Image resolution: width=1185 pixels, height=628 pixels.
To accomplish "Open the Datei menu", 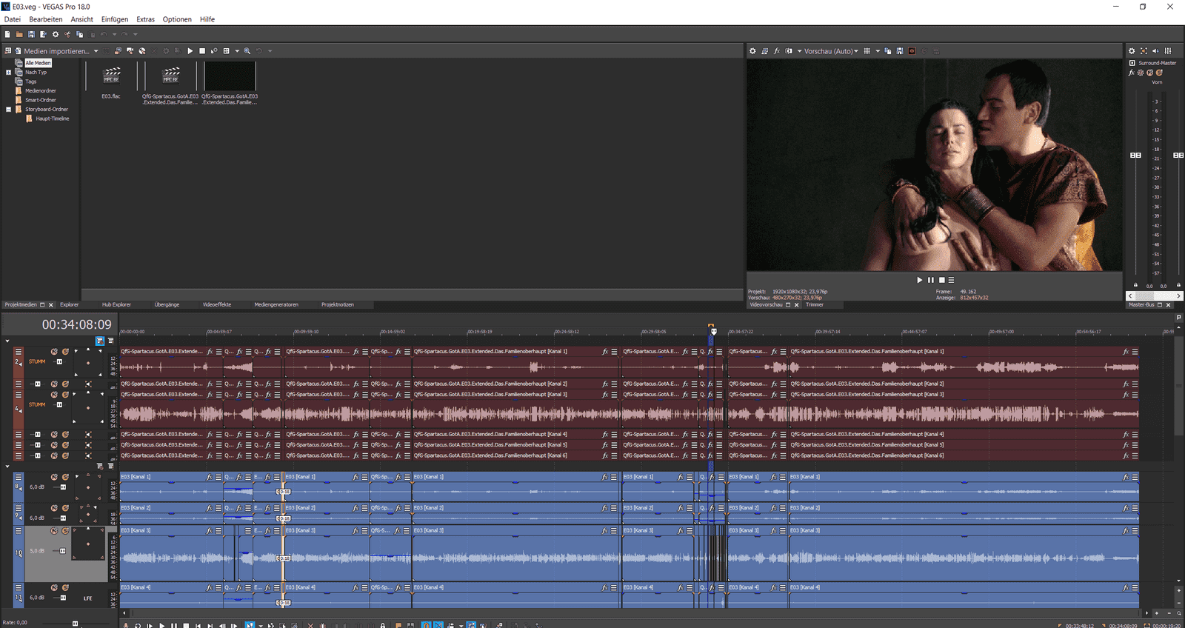I will pos(13,19).
